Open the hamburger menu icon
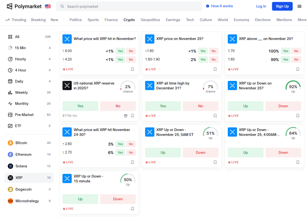The width and height of the screenshot is (308, 217). (299, 6)
